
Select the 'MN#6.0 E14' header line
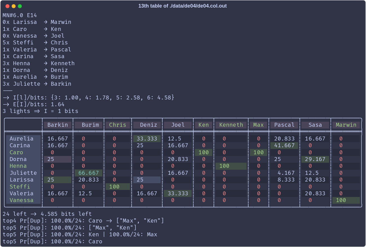[x=20, y=15]
